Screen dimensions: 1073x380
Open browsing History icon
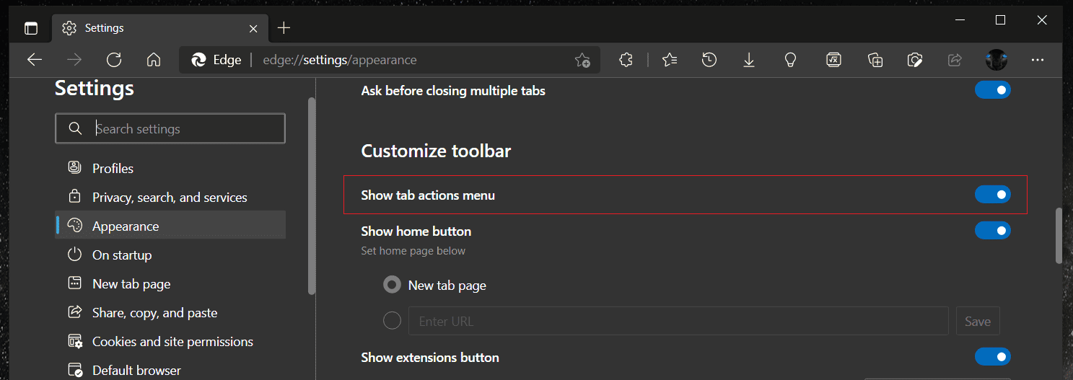[x=709, y=60]
